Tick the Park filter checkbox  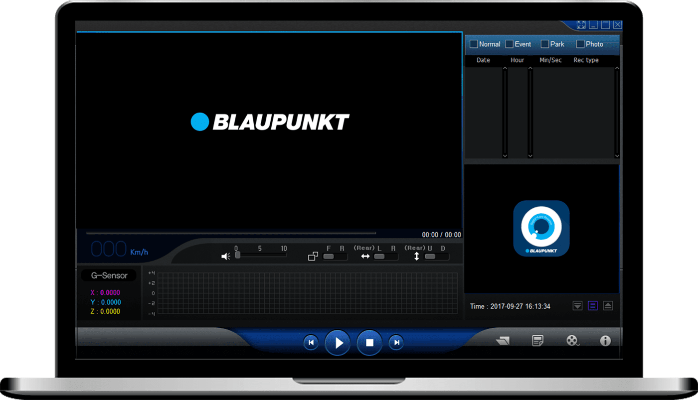point(544,44)
